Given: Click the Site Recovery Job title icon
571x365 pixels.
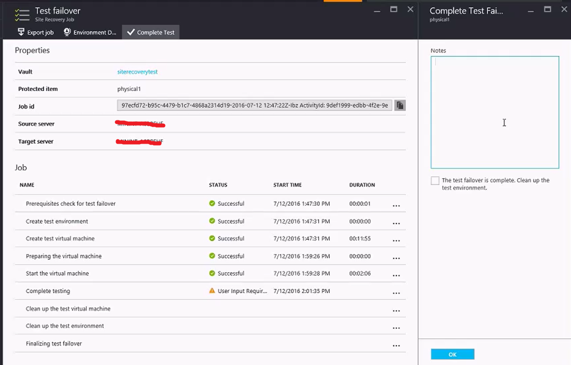Looking at the screenshot, I should (x=22, y=15).
